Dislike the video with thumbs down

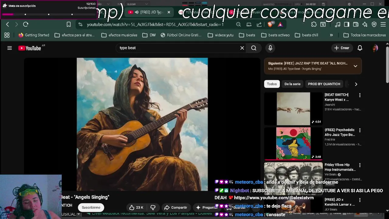(153, 207)
